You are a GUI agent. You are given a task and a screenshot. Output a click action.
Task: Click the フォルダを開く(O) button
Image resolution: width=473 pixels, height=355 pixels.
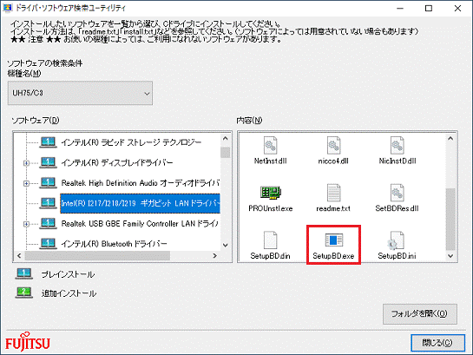click(420, 313)
